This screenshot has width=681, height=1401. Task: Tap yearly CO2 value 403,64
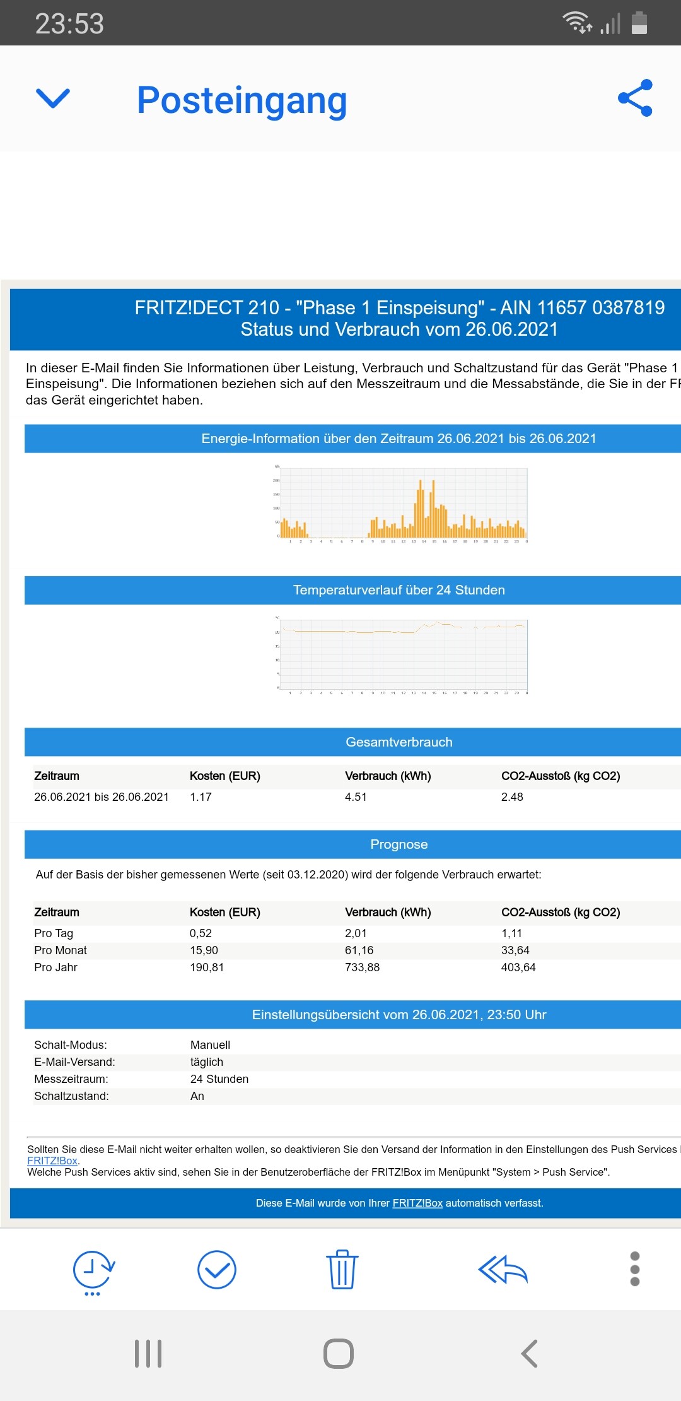[x=518, y=967]
